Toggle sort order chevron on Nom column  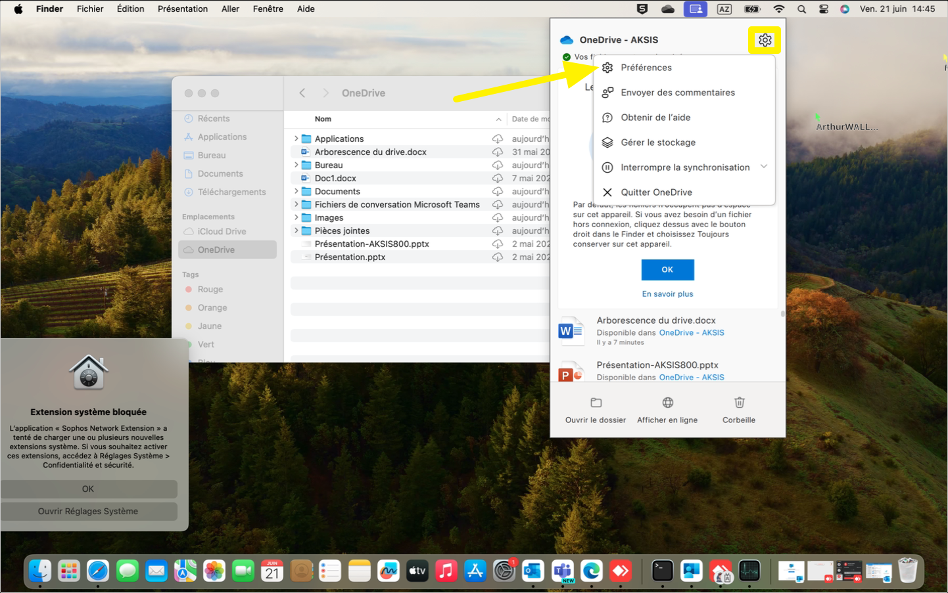click(498, 119)
